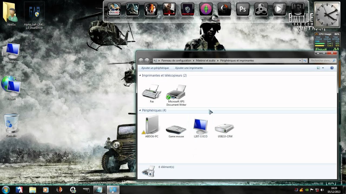Launch PES 2013 from the dock
346x194 pixels.
click(114, 9)
